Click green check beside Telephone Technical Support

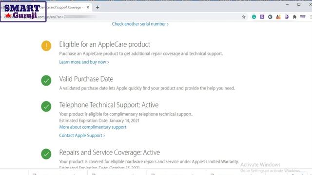46,106
